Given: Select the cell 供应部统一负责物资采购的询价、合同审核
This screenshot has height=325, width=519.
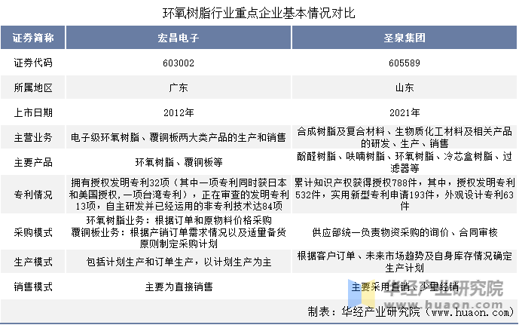Looking at the screenshot, I should pos(405,232).
